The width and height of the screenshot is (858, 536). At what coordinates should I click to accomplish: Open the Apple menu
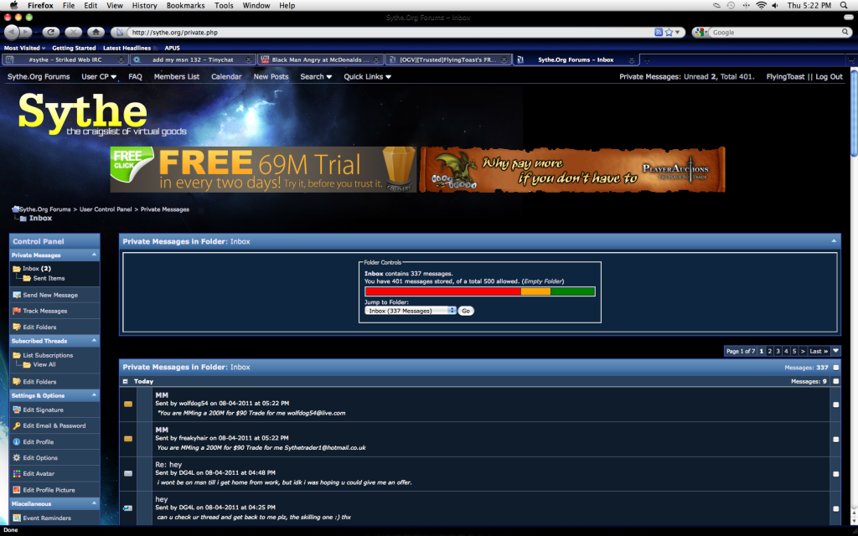[13, 6]
